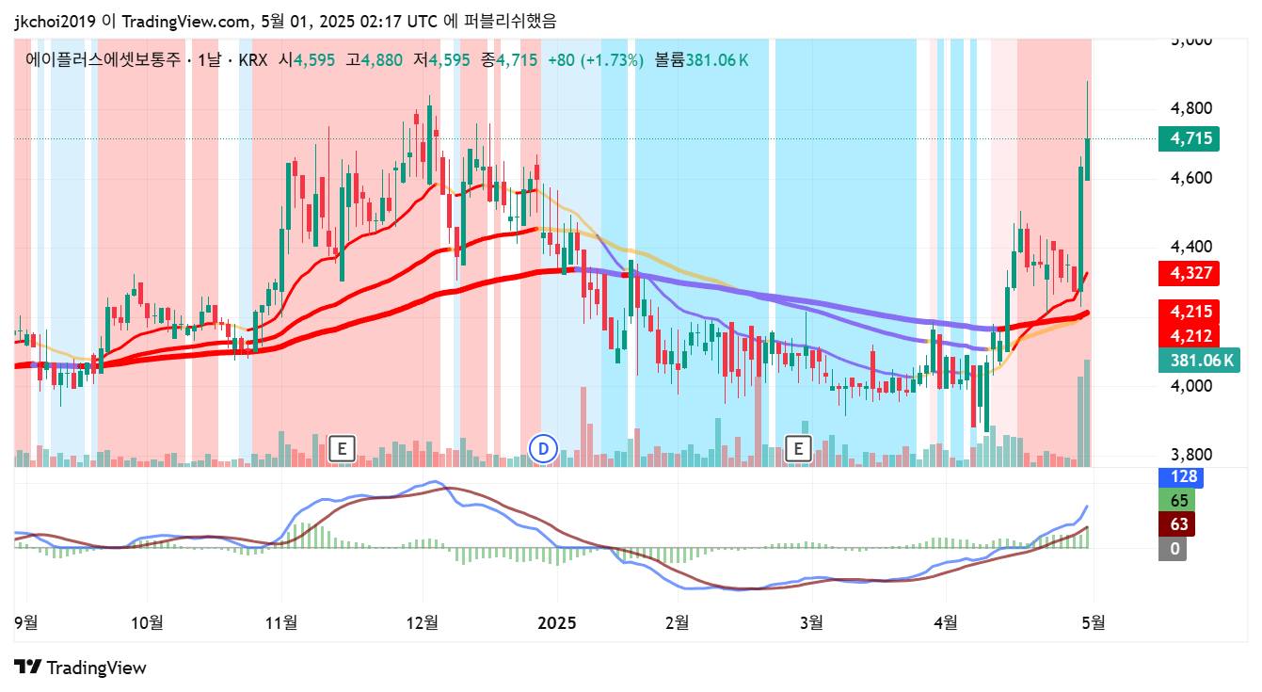
Task: Click the 4,800 price axis tick
Action: (1191, 109)
